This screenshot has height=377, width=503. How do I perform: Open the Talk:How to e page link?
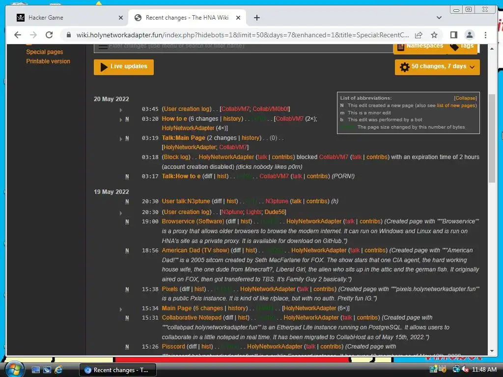(181, 176)
